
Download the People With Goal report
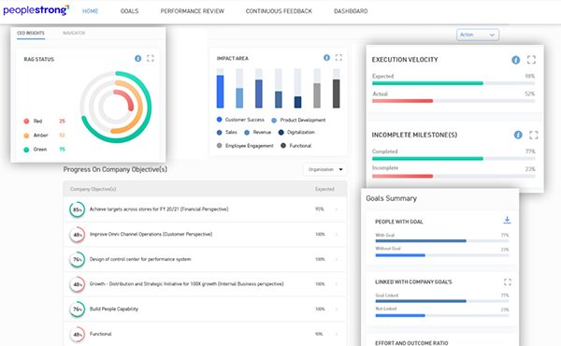click(507, 220)
